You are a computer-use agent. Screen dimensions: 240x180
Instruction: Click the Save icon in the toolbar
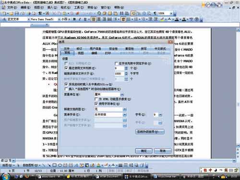(17, 13)
